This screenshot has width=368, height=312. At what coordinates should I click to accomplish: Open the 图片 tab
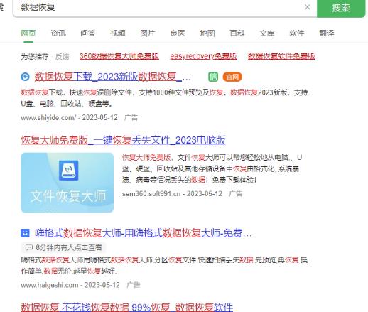pyautogui.click(x=148, y=33)
